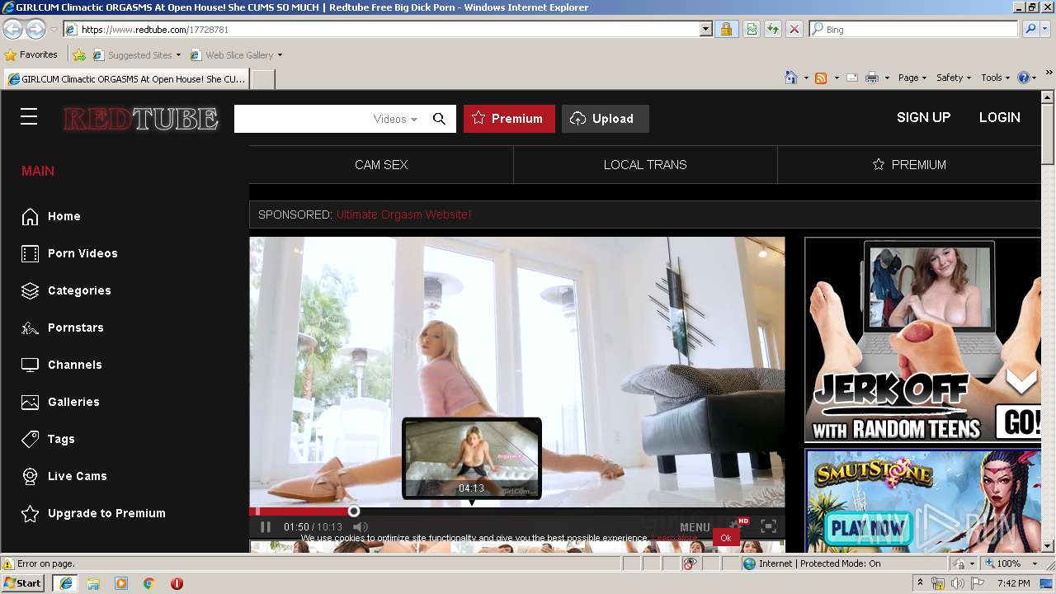
Task: Open the Tools menu dropdown
Action: 995,78
